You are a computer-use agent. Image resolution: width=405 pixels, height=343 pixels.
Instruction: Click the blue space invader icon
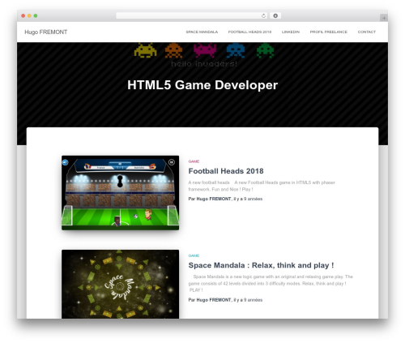point(236,50)
